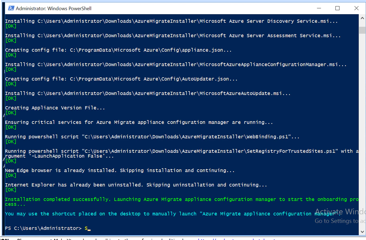
Task: Click the line running "SetRegistryForTrustedSites.ps1"
Action: coord(182,154)
